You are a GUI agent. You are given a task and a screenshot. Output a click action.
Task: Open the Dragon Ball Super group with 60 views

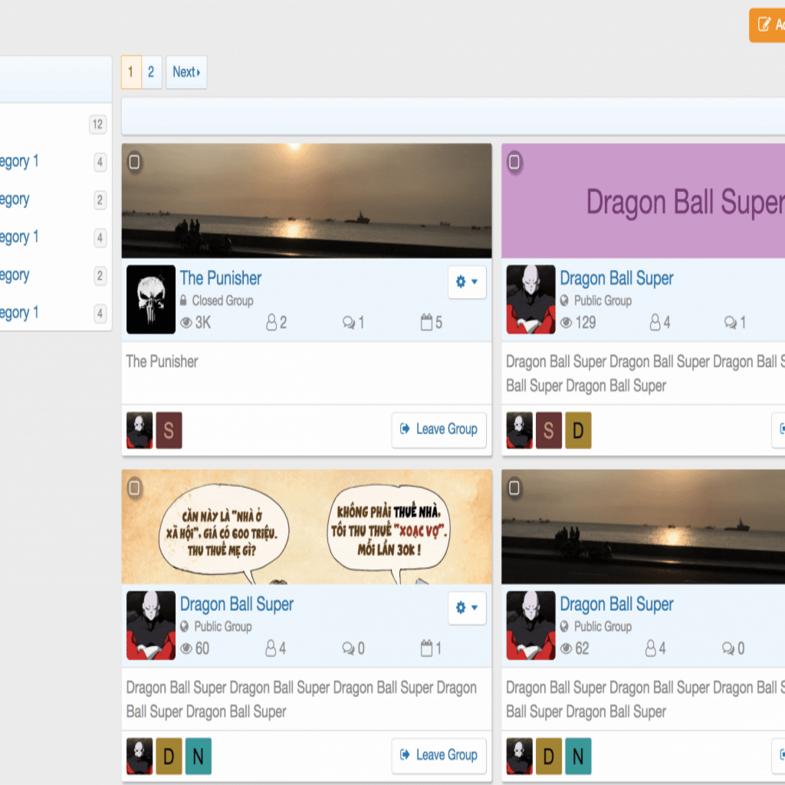coord(237,604)
